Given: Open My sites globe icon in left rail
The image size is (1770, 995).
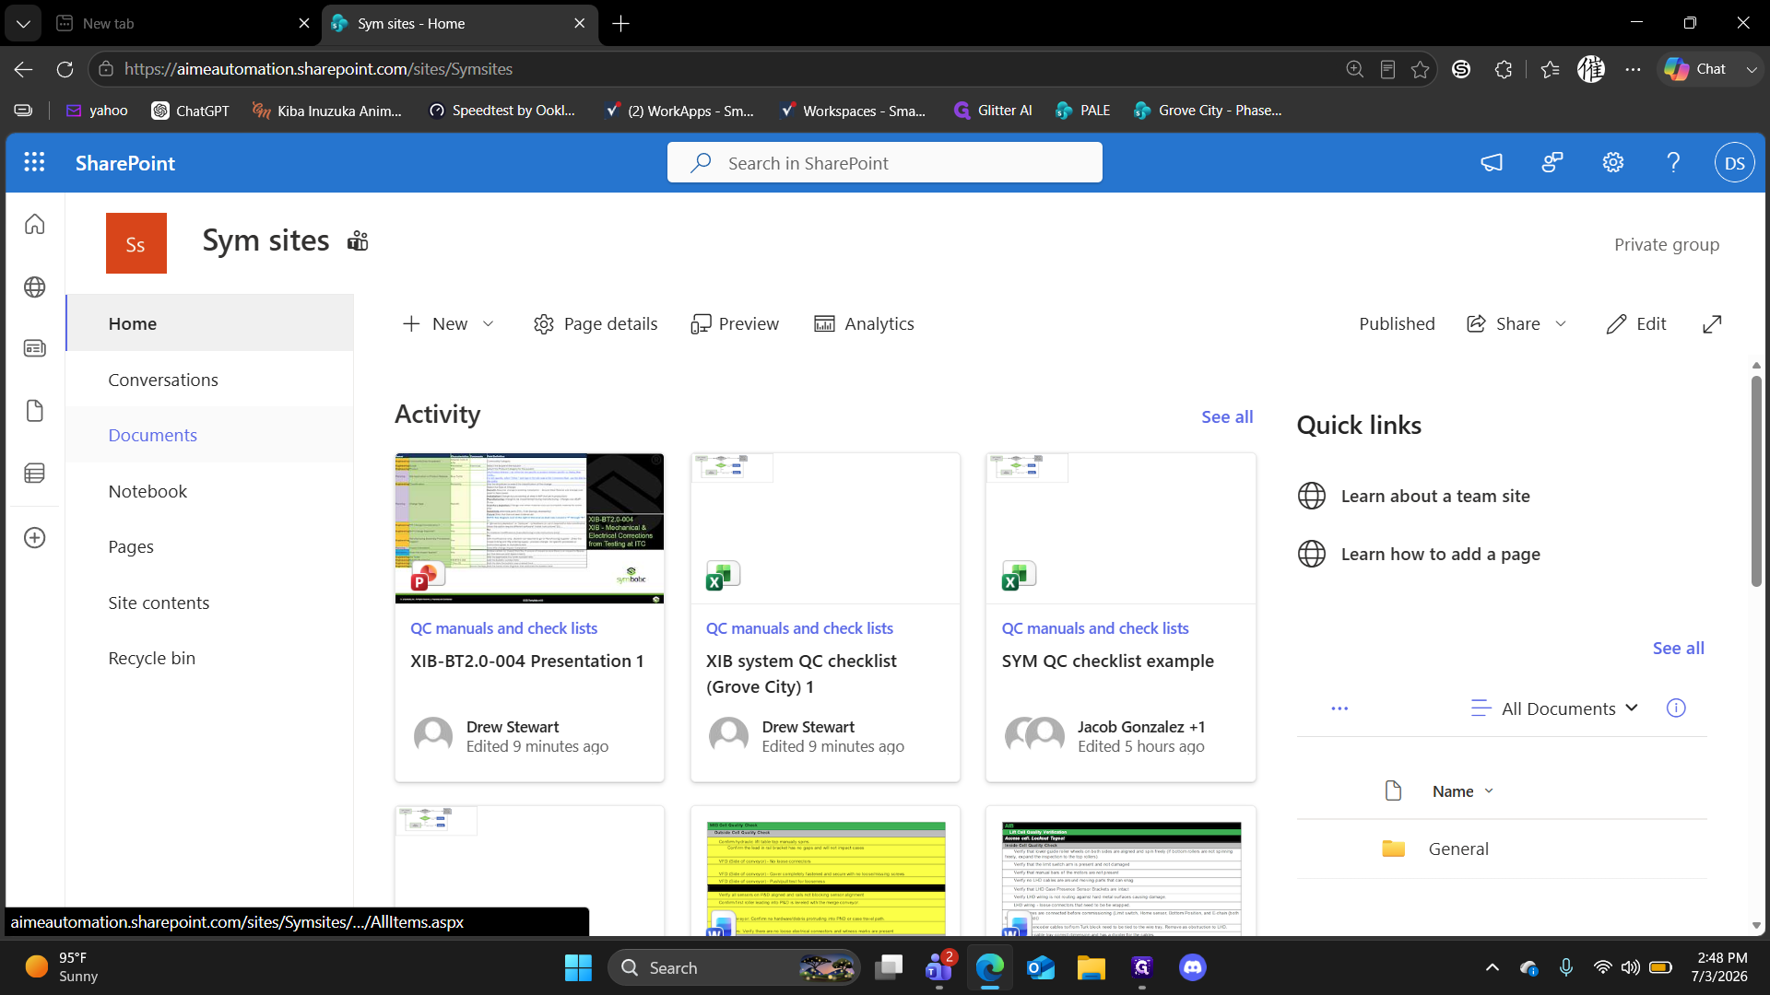Looking at the screenshot, I should click(35, 287).
